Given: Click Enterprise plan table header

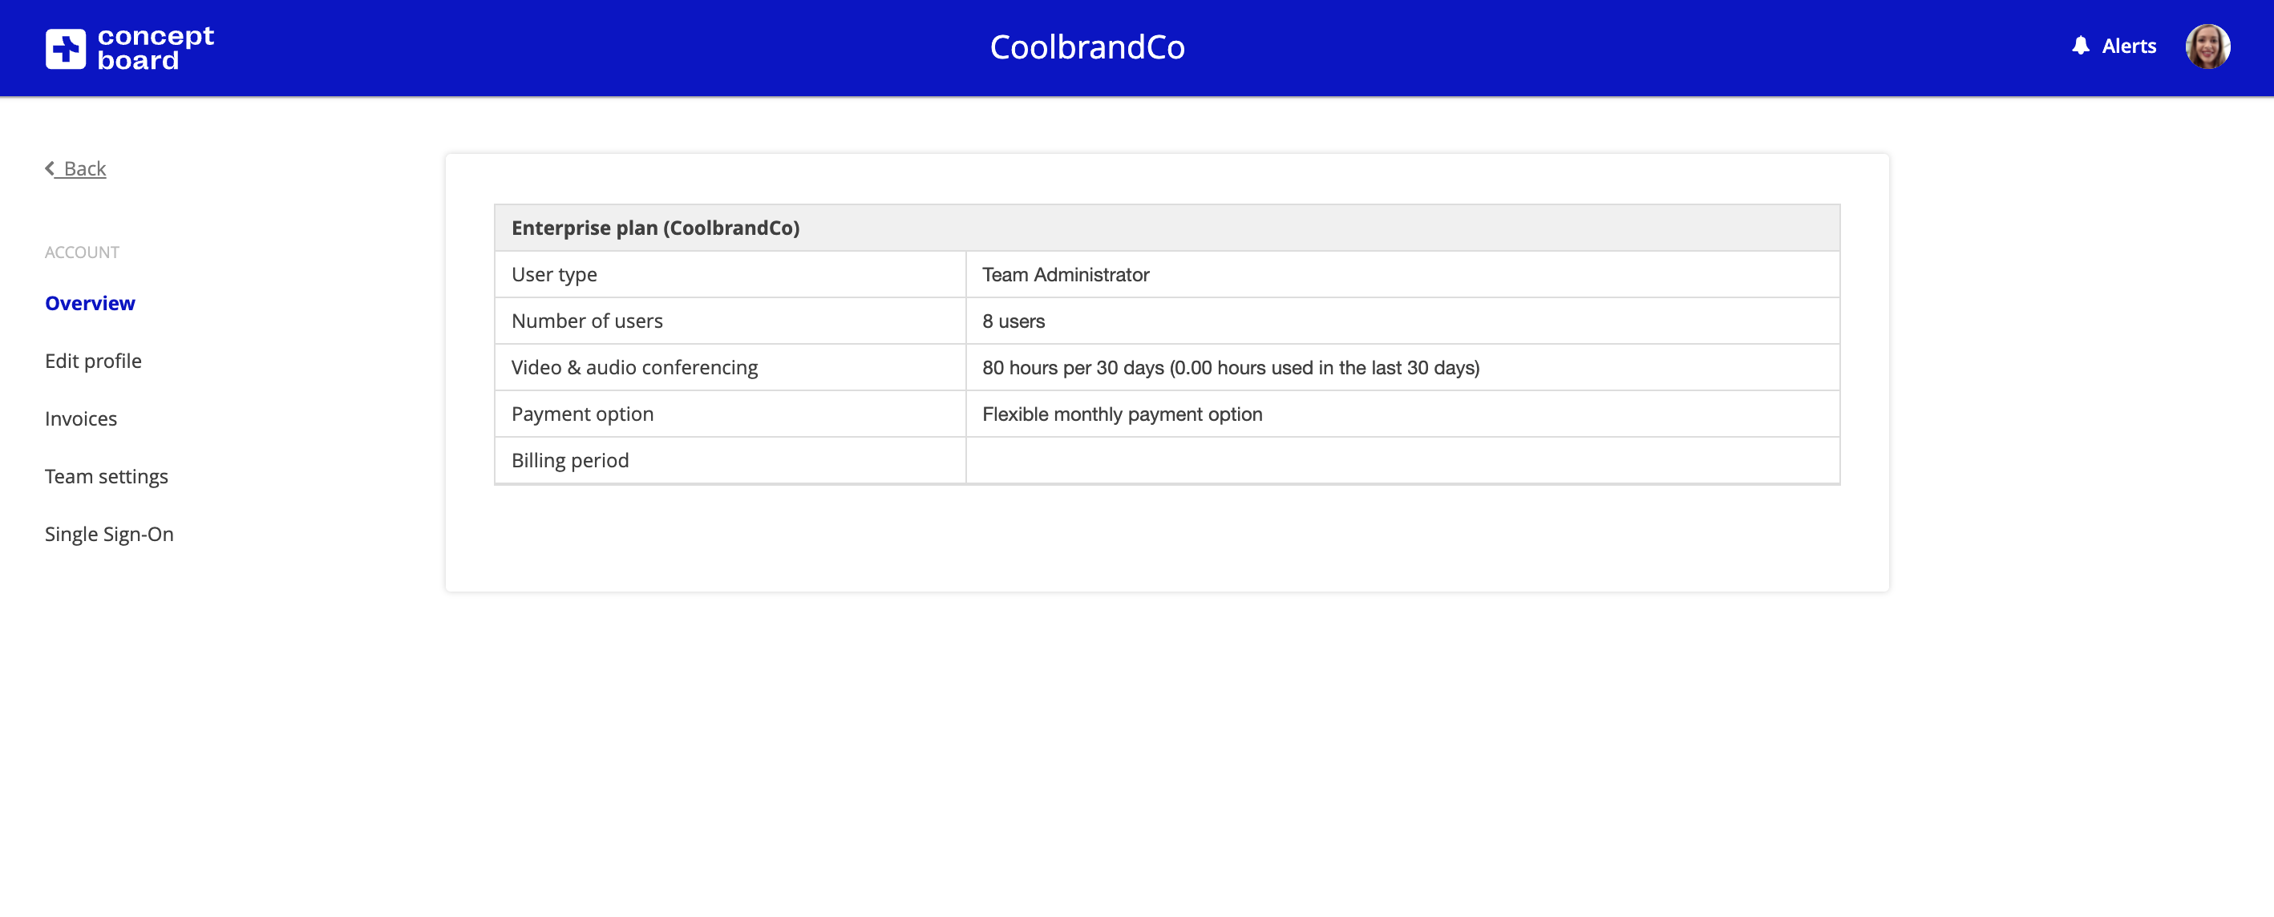Looking at the screenshot, I should click(x=655, y=228).
